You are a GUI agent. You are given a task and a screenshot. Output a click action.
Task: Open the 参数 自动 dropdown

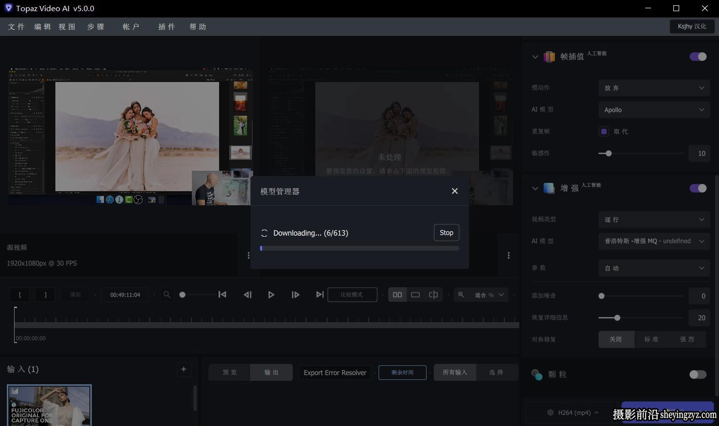pyautogui.click(x=654, y=268)
